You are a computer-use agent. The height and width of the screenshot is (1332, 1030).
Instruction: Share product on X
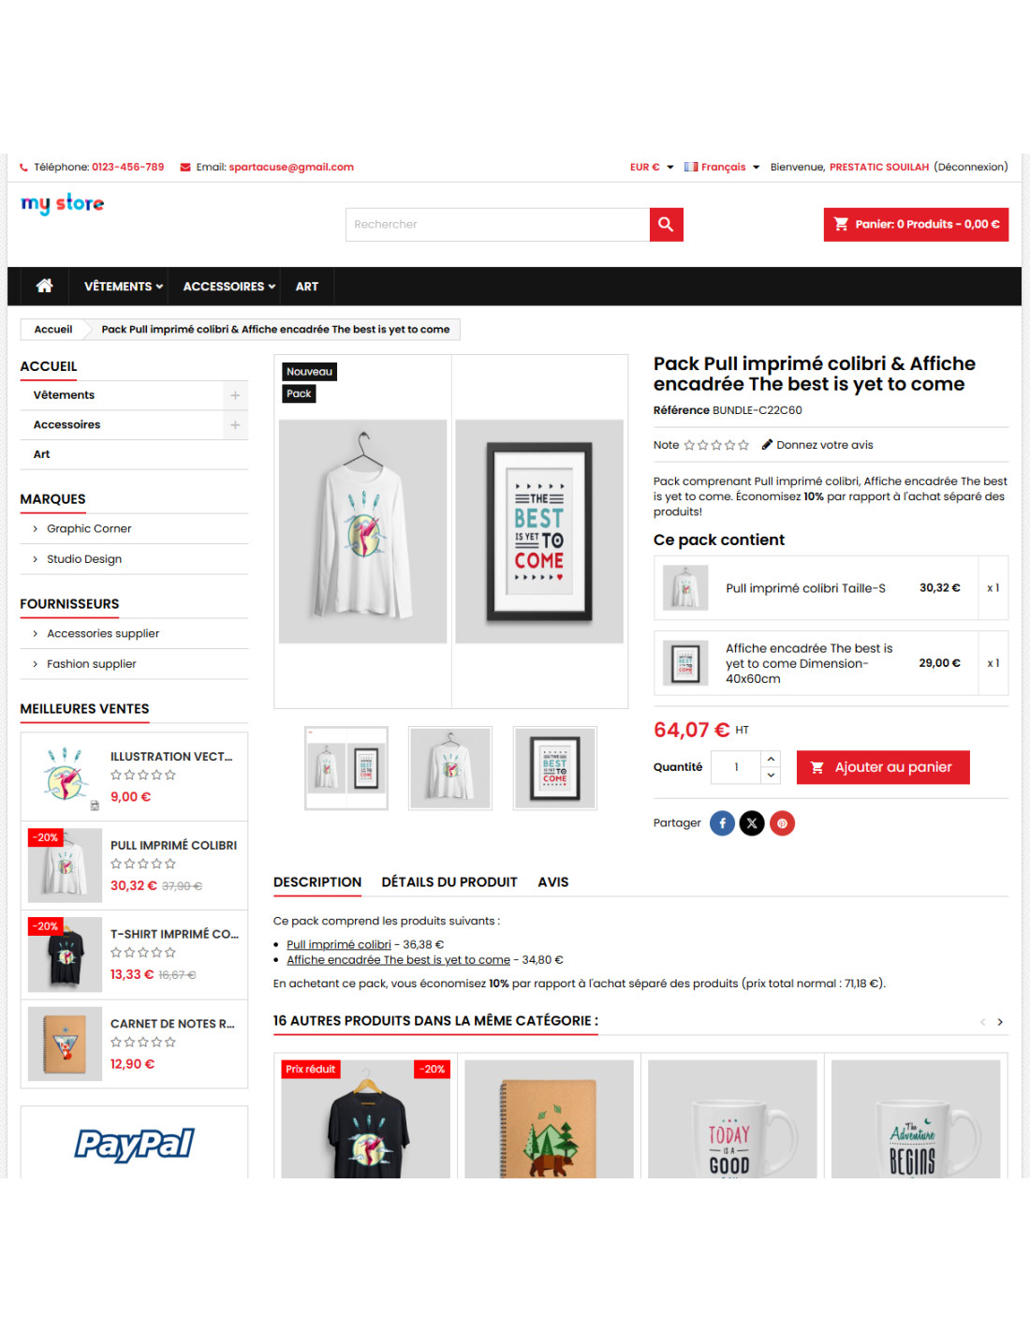[x=752, y=823]
